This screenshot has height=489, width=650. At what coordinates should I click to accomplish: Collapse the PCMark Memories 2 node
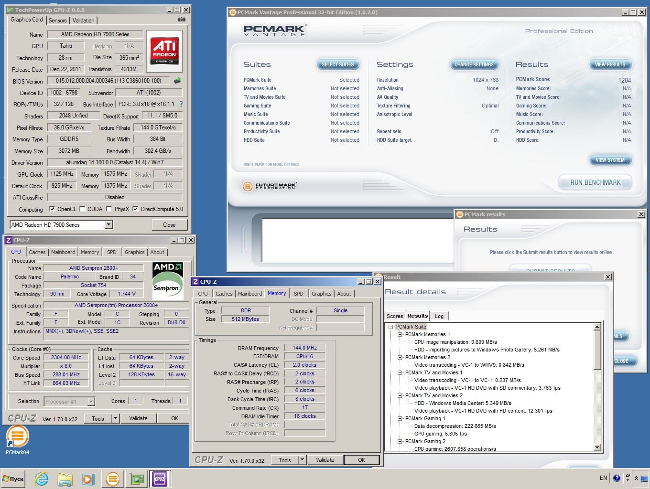pos(400,358)
